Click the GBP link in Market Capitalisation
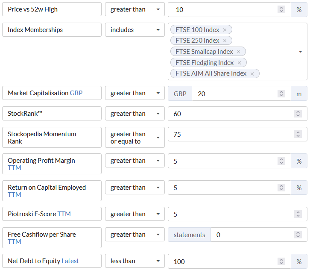Viewport: 310px width, 270px height. point(76,93)
